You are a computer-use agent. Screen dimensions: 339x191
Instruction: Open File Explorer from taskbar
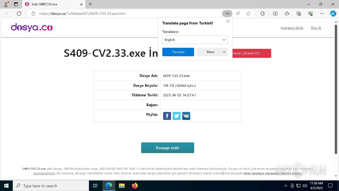coord(122,186)
